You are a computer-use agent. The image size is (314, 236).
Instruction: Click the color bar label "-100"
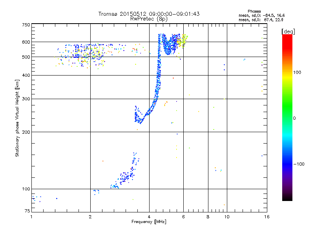[x=299, y=164]
